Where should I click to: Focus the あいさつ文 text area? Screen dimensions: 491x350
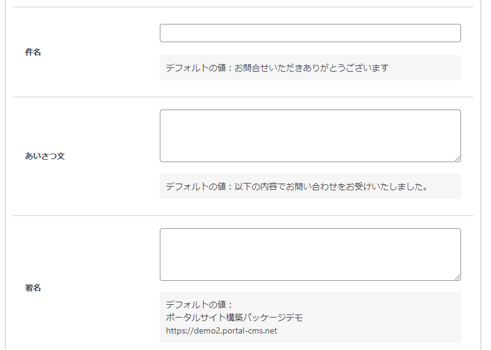point(310,136)
